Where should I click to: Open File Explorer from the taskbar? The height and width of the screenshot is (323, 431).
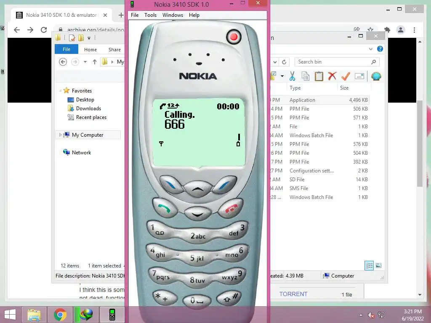click(34, 315)
